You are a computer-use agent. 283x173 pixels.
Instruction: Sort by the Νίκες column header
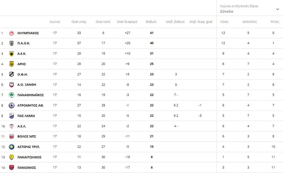point(224,22)
